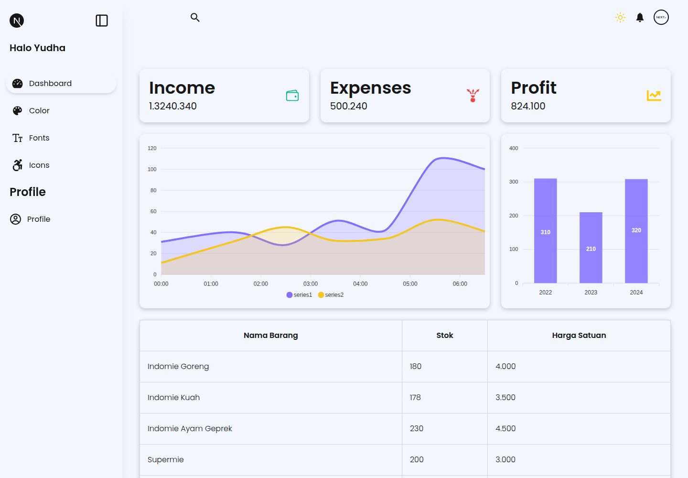Click the Nama Barang column header
688x478 pixels.
pos(271,336)
